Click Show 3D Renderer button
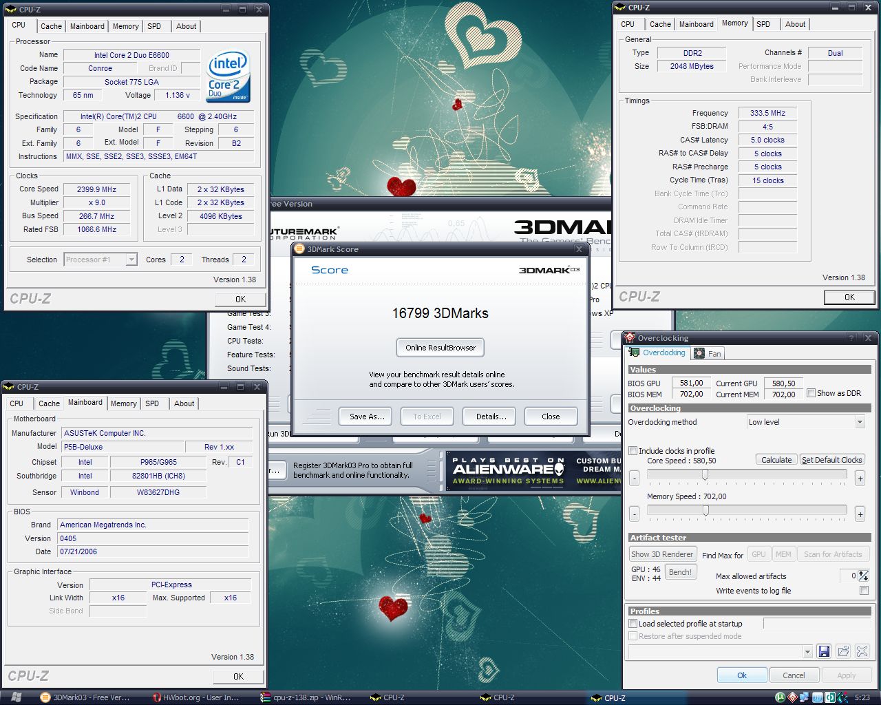The width and height of the screenshot is (881, 705). click(662, 554)
